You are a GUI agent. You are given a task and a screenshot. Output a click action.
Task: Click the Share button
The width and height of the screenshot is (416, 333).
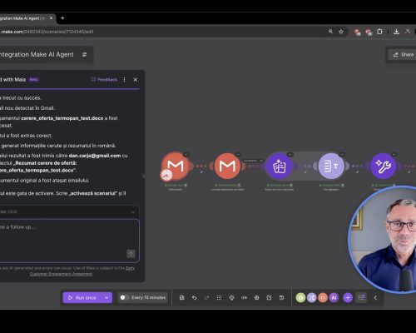coord(403,54)
